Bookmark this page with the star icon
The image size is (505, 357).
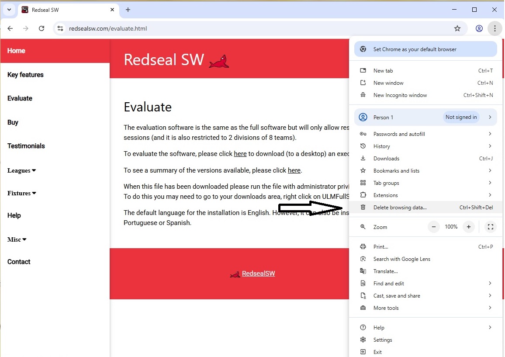[457, 28]
